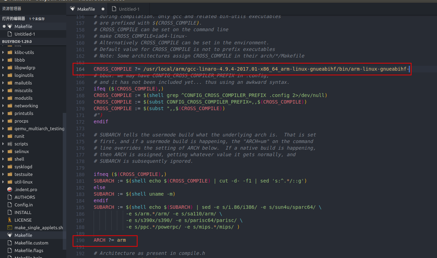The image size is (437, 258).
Task: Switch to the Untitled-1 tab
Action: 128,9
